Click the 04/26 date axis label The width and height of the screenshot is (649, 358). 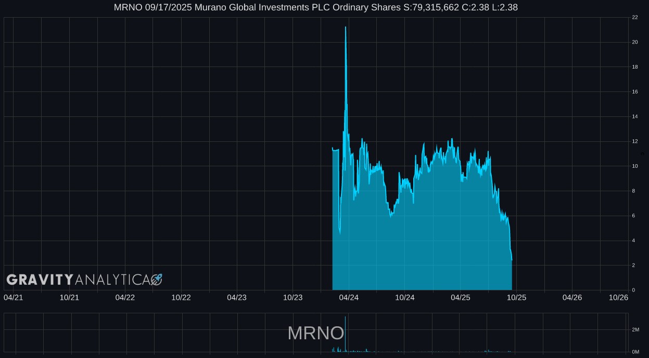(x=572, y=297)
